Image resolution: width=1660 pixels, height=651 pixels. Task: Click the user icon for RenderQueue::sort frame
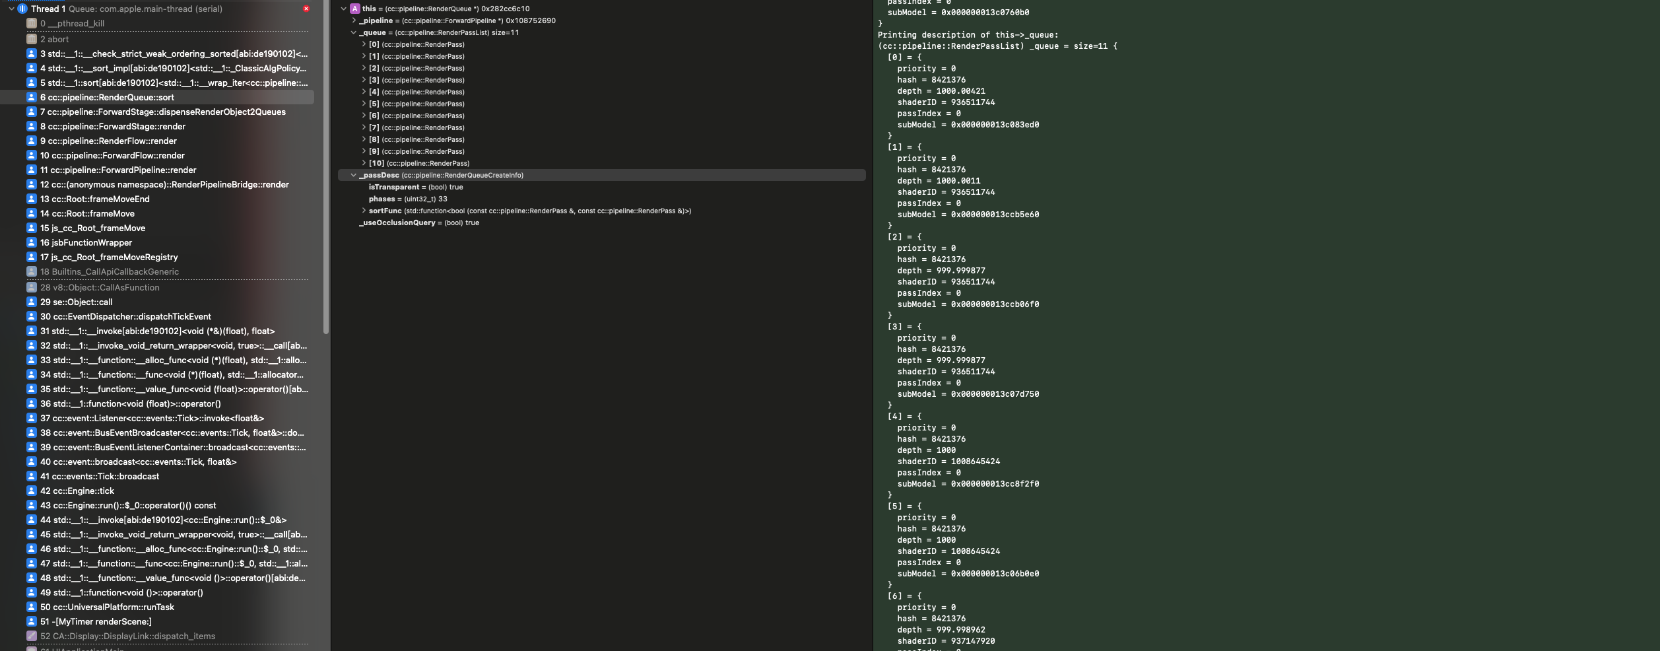(31, 97)
